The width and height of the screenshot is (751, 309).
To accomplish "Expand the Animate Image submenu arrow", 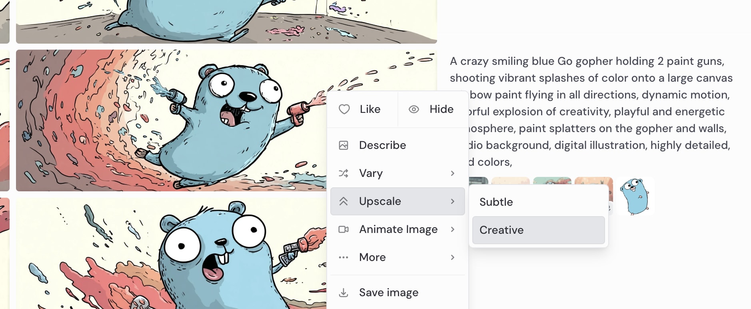I will point(453,229).
